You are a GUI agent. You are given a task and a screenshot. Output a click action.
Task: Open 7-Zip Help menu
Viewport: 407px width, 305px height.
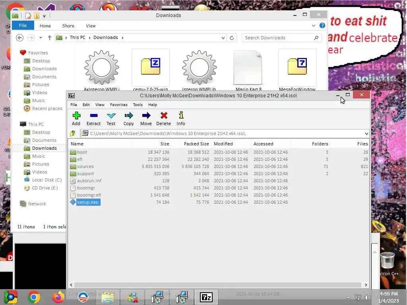pos(153,105)
